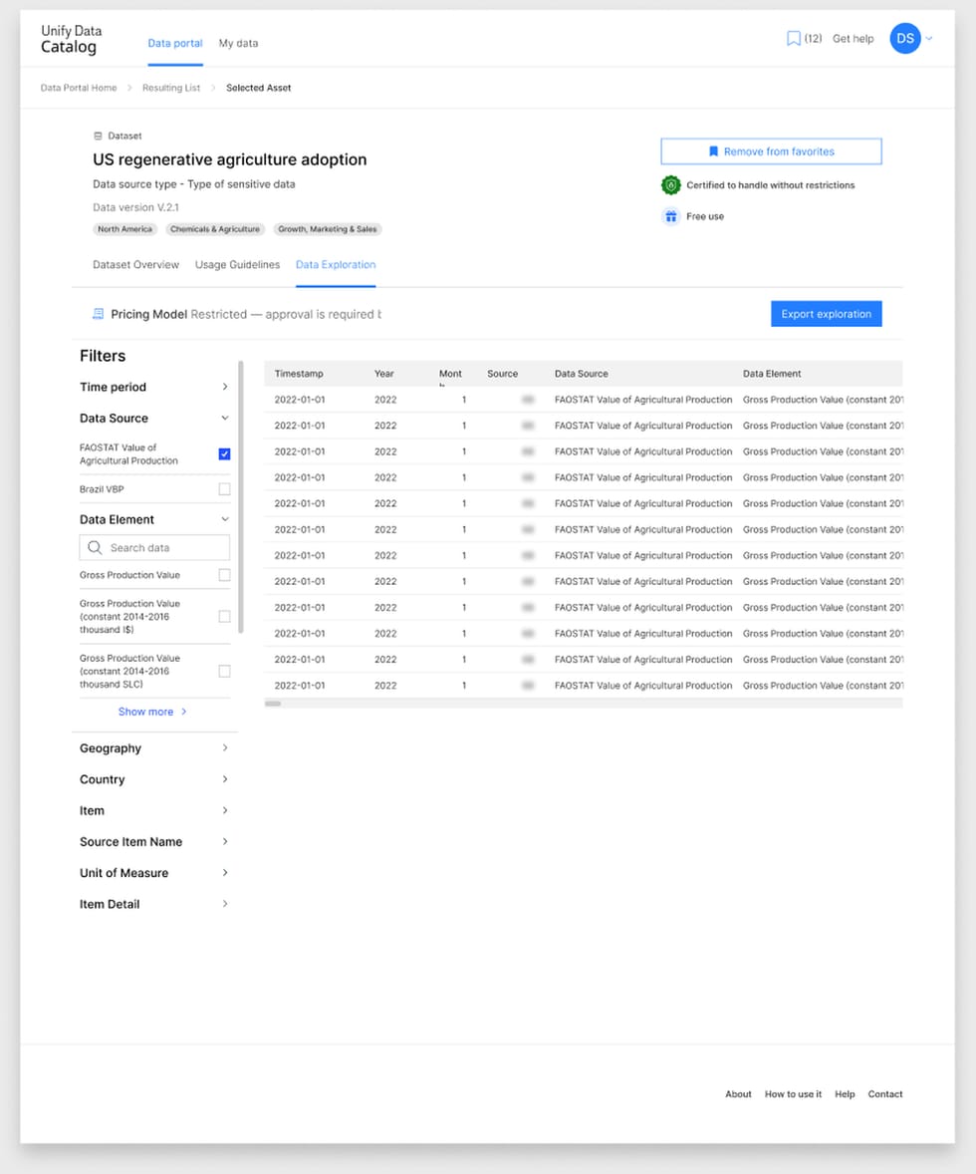
Task: Select the Data Exploration tab
Action: [x=336, y=264]
